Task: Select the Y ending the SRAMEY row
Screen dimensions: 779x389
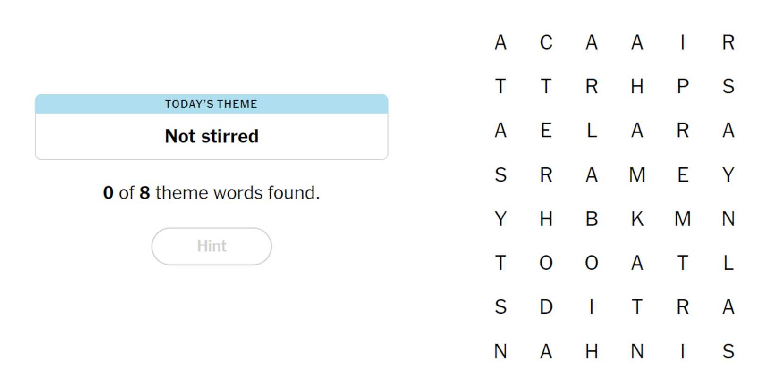Action: pos(728,175)
